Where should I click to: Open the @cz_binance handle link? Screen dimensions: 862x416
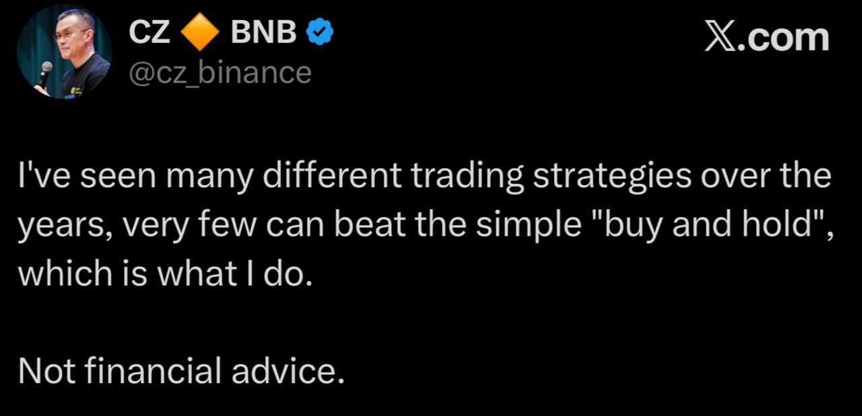click(x=220, y=72)
